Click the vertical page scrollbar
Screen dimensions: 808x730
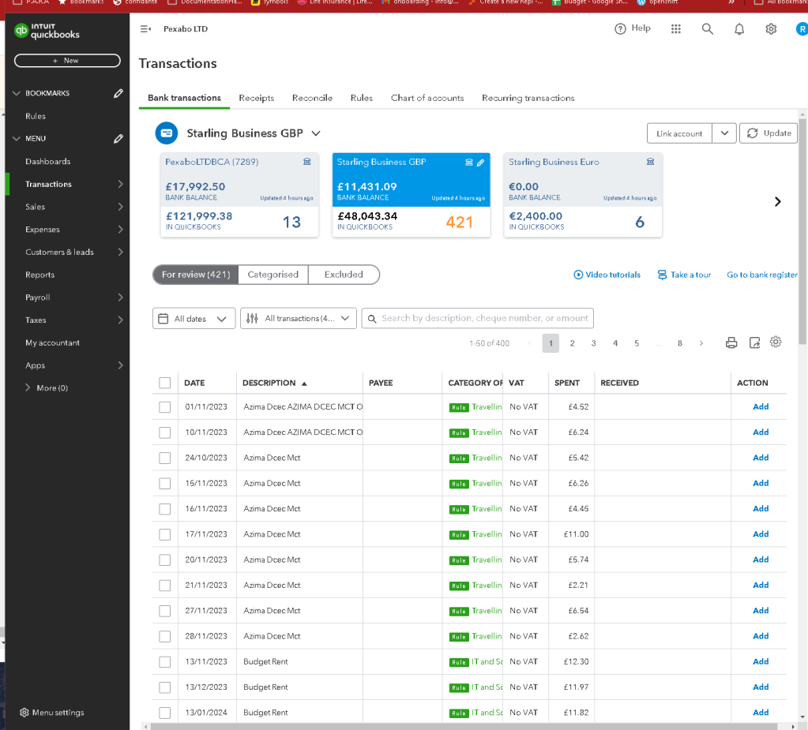click(x=802, y=230)
